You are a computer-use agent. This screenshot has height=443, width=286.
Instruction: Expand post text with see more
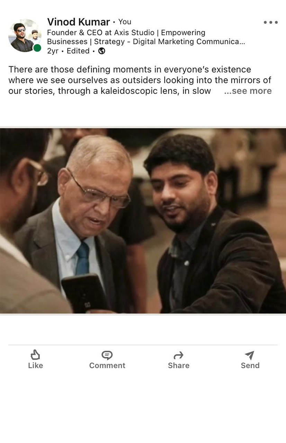tap(248, 91)
